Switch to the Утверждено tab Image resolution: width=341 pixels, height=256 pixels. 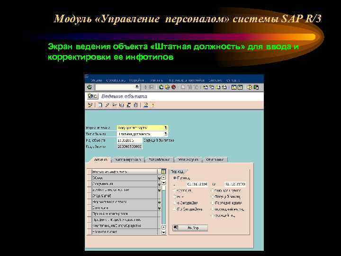[x=188, y=160]
